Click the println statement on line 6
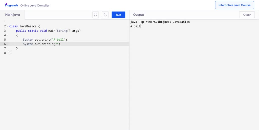This screenshot has width=259, height=130. point(42,44)
